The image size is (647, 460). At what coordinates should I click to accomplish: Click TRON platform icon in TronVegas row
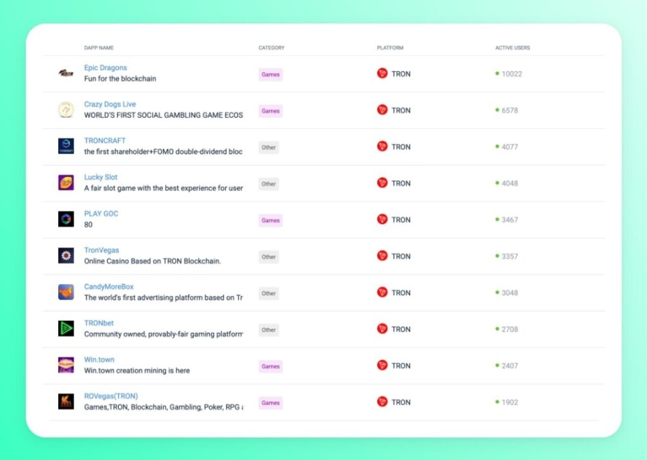tap(382, 256)
